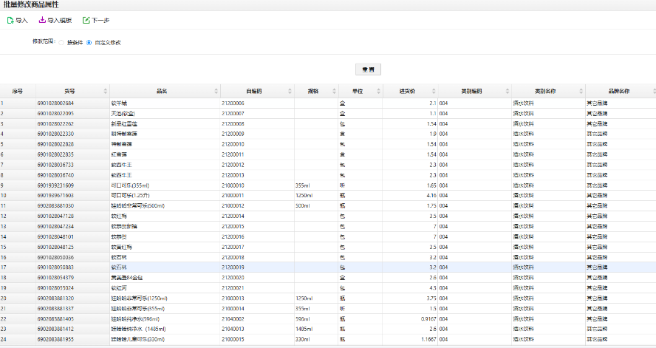656x348 pixels.
Task: Sort by 单位 column sort arrows
Action: point(377,91)
